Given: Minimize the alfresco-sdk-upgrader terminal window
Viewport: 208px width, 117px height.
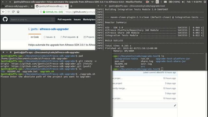Looking at the screenshot, I should (x=7, y=52).
